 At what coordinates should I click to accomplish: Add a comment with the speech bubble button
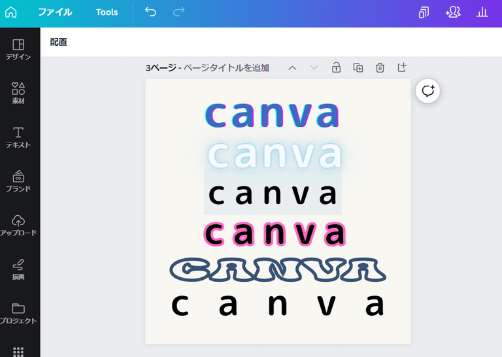427,91
